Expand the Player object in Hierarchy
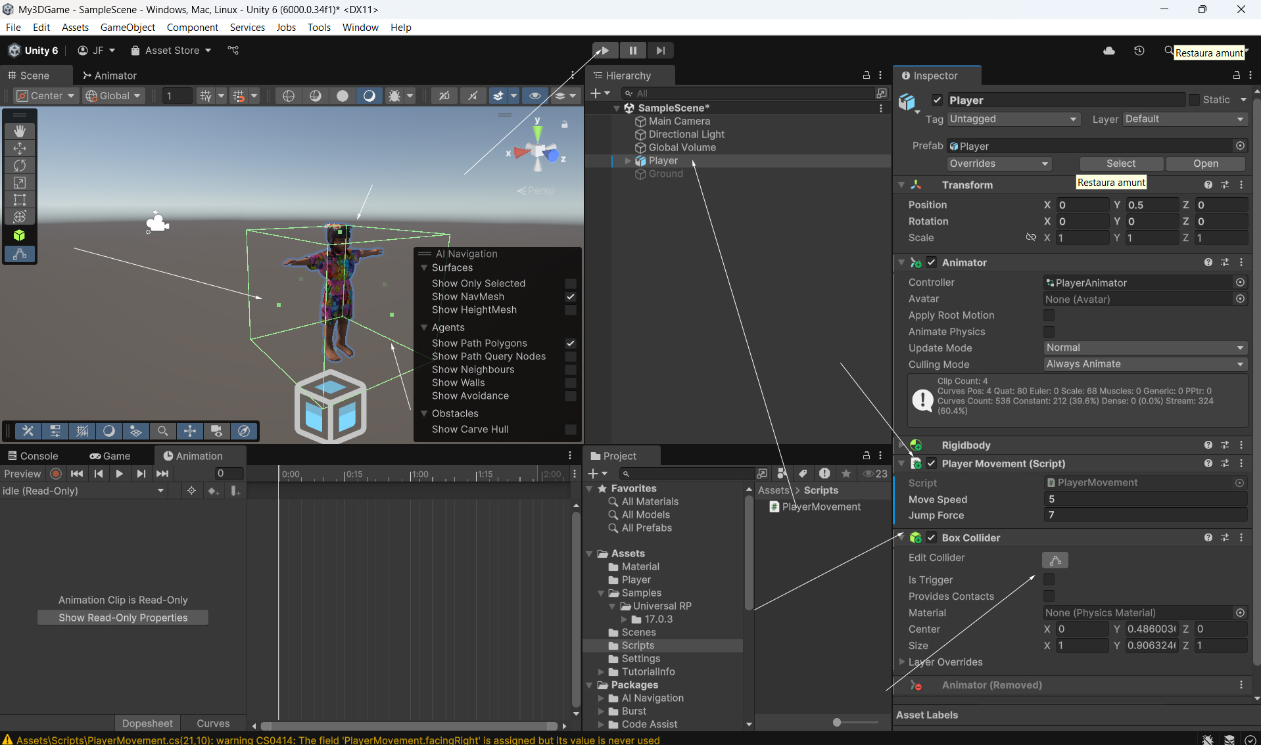1261x745 pixels. [x=628, y=161]
